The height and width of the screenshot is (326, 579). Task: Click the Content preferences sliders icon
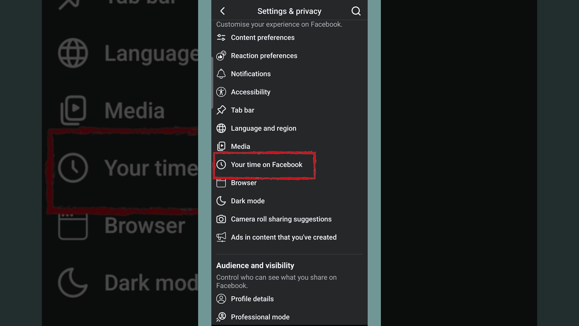tap(221, 38)
